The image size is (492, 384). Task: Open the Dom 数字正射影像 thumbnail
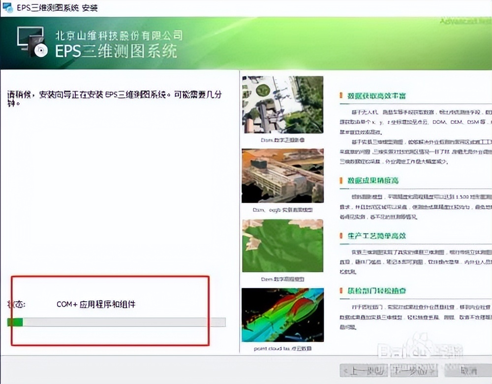282,104
